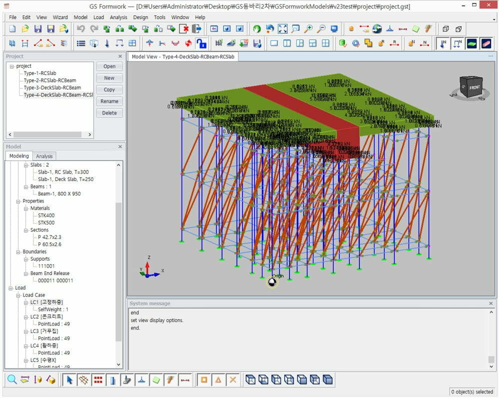This screenshot has width=499, height=398.
Task: Select Type-2-RCSlab-RCBeam in project tree
Action: click(x=50, y=80)
